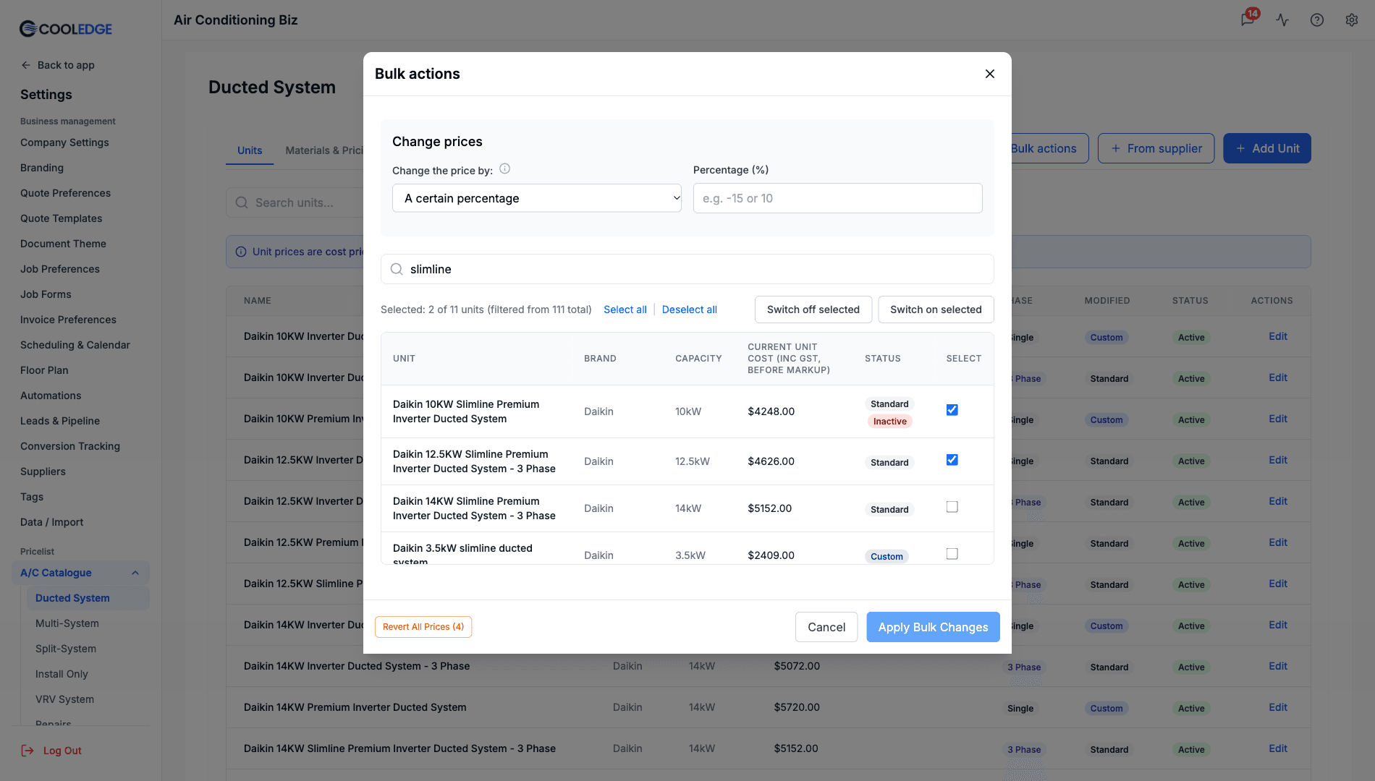Open the activity pulse icon
The height and width of the screenshot is (781, 1375).
[1282, 20]
